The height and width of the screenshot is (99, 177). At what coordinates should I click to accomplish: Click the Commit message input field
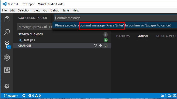(115, 18)
